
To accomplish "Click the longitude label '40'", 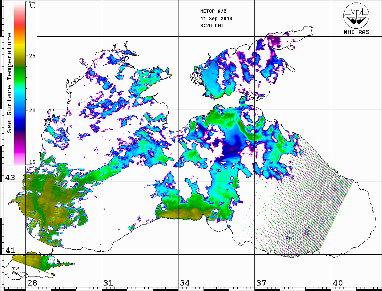I will [x=338, y=283].
